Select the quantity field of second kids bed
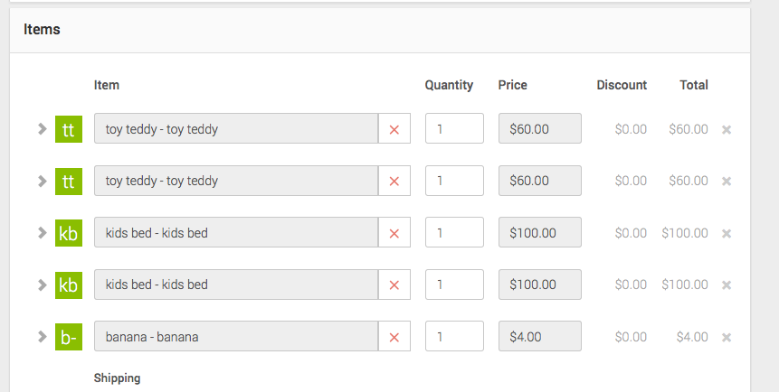The image size is (779, 392). pyautogui.click(x=454, y=285)
